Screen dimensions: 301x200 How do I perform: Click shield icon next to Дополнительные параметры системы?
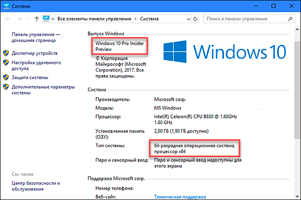pos(6,87)
